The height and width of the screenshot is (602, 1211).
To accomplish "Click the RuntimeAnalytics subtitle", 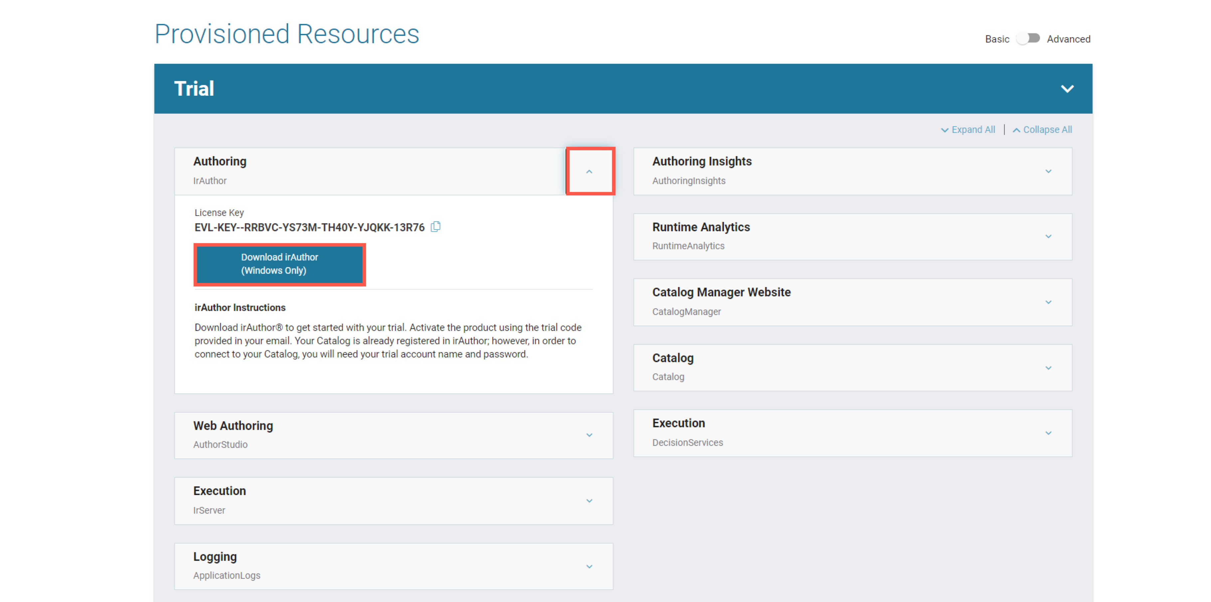I will pyautogui.click(x=688, y=246).
